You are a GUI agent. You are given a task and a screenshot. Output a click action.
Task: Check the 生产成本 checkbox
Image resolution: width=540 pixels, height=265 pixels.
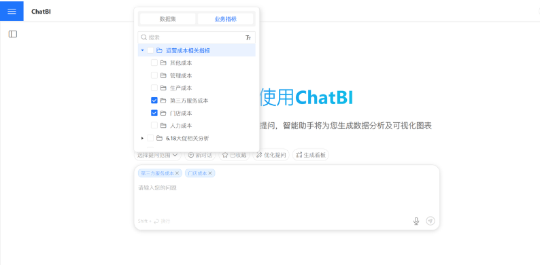point(154,88)
